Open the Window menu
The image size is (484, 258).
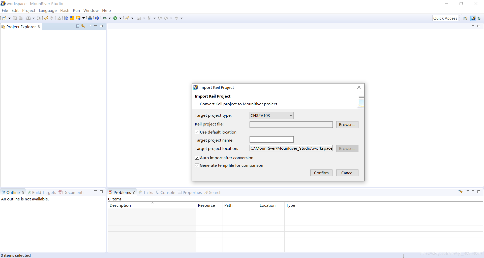click(x=91, y=10)
